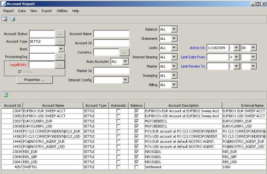
Task: Click the table configuration icon above results
Action: (x=6, y=95)
